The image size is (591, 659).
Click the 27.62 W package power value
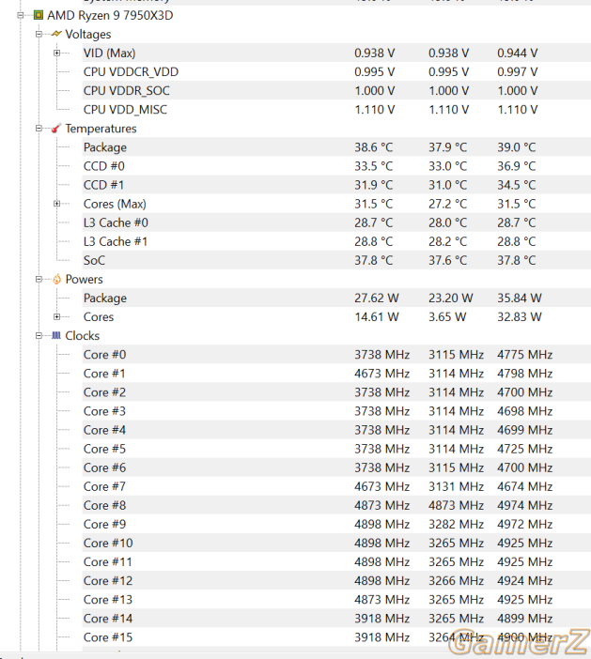pos(377,298)
